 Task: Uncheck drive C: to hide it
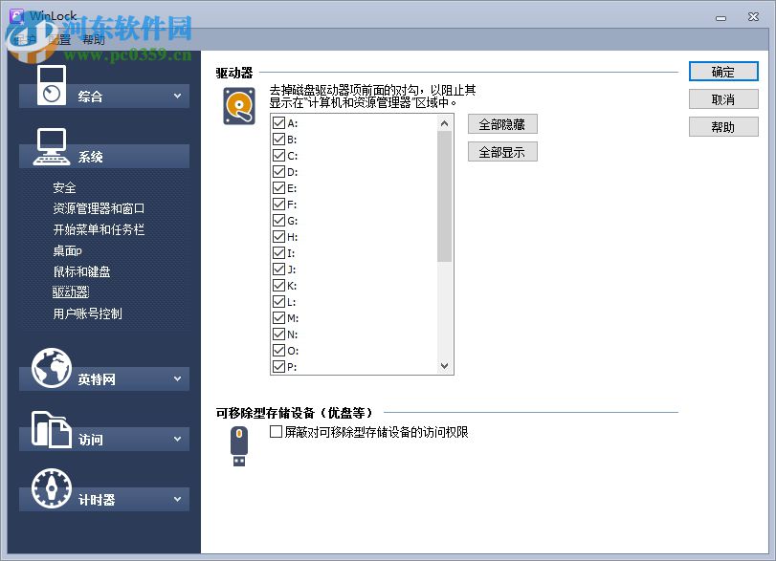click(x=277, y=154)
